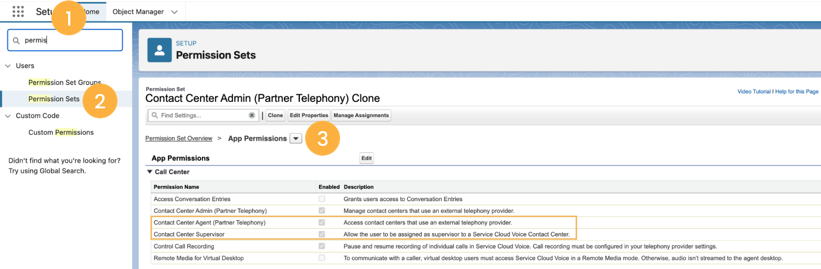Click the Clone button
This screenshot has width=821, height=269.
click(x=275, y=115)
